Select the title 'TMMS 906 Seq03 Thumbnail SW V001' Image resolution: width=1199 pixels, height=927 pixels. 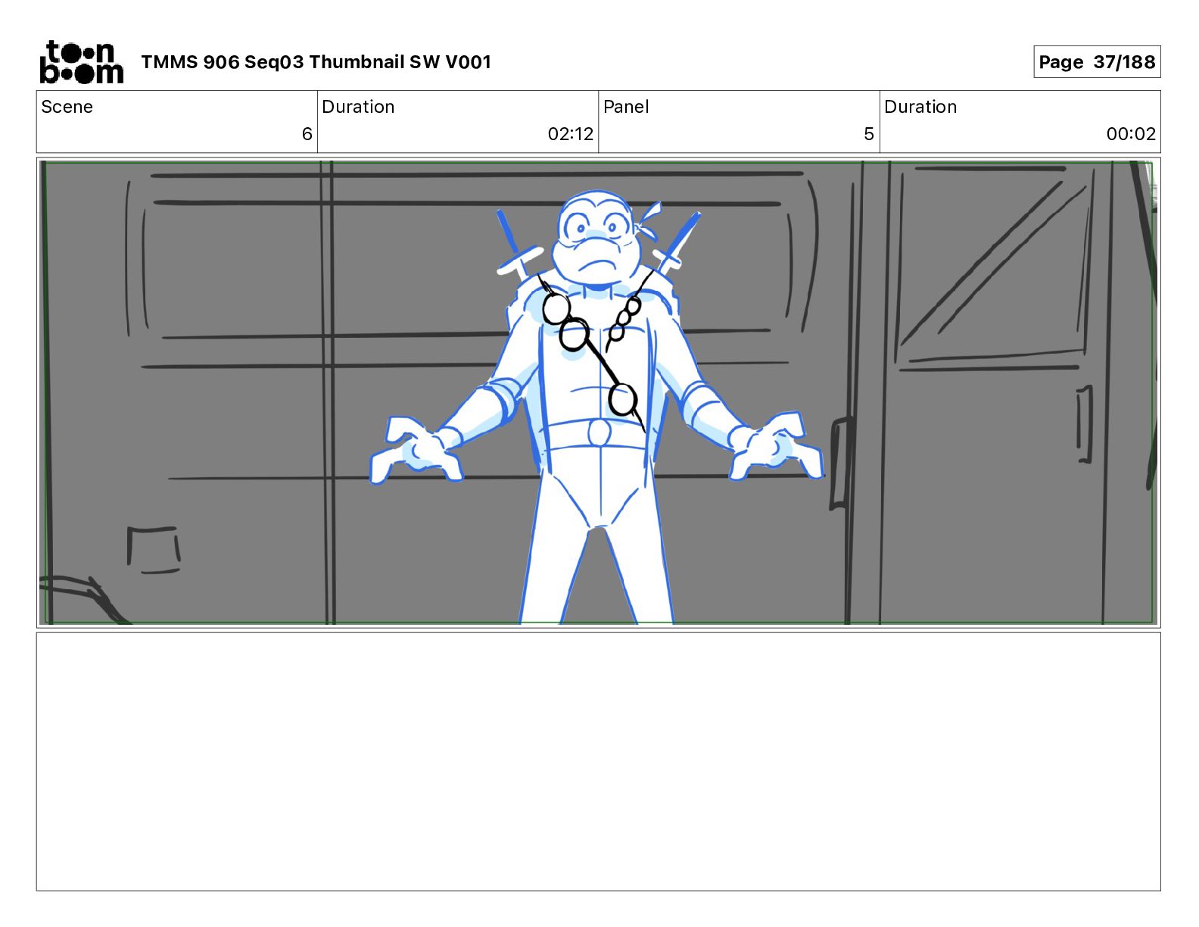point(316,62)
